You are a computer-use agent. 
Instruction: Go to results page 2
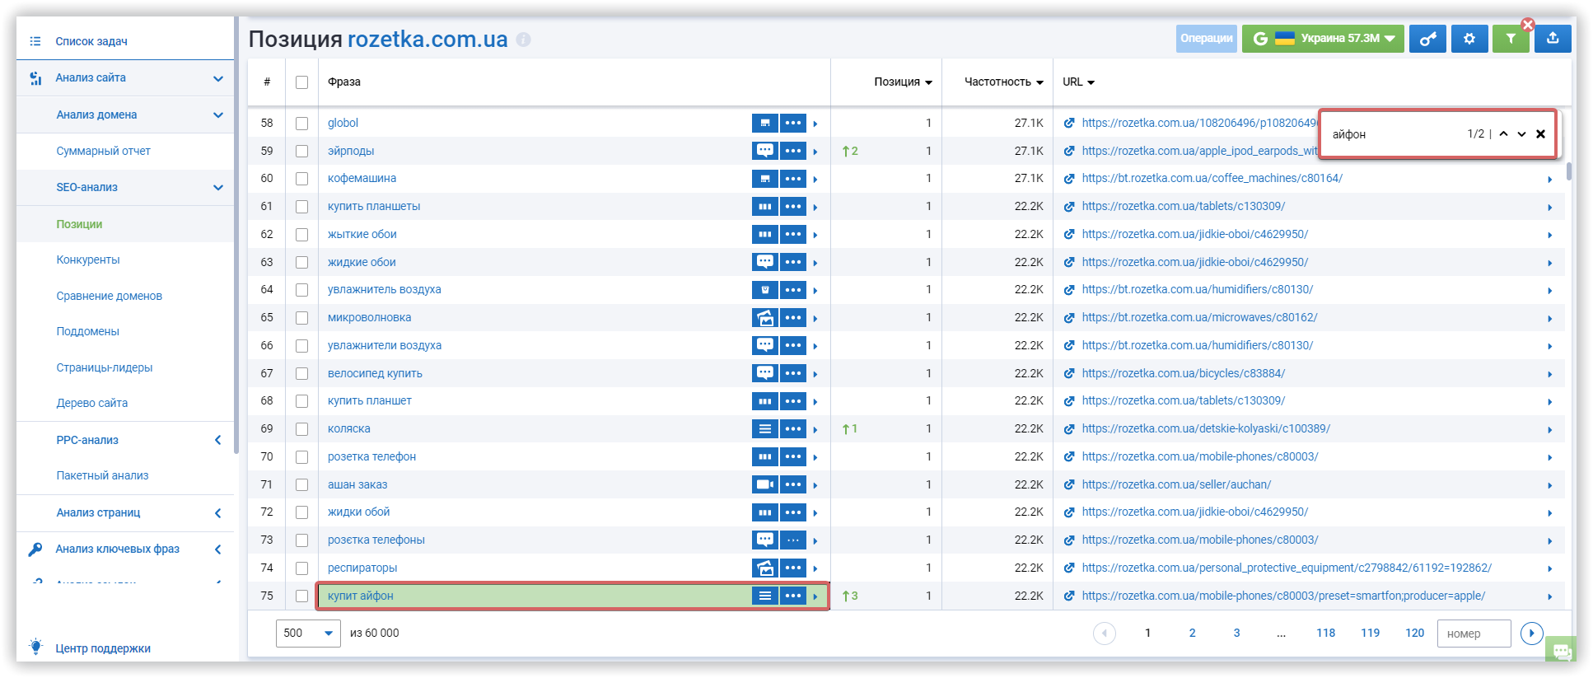(1192, 634)
